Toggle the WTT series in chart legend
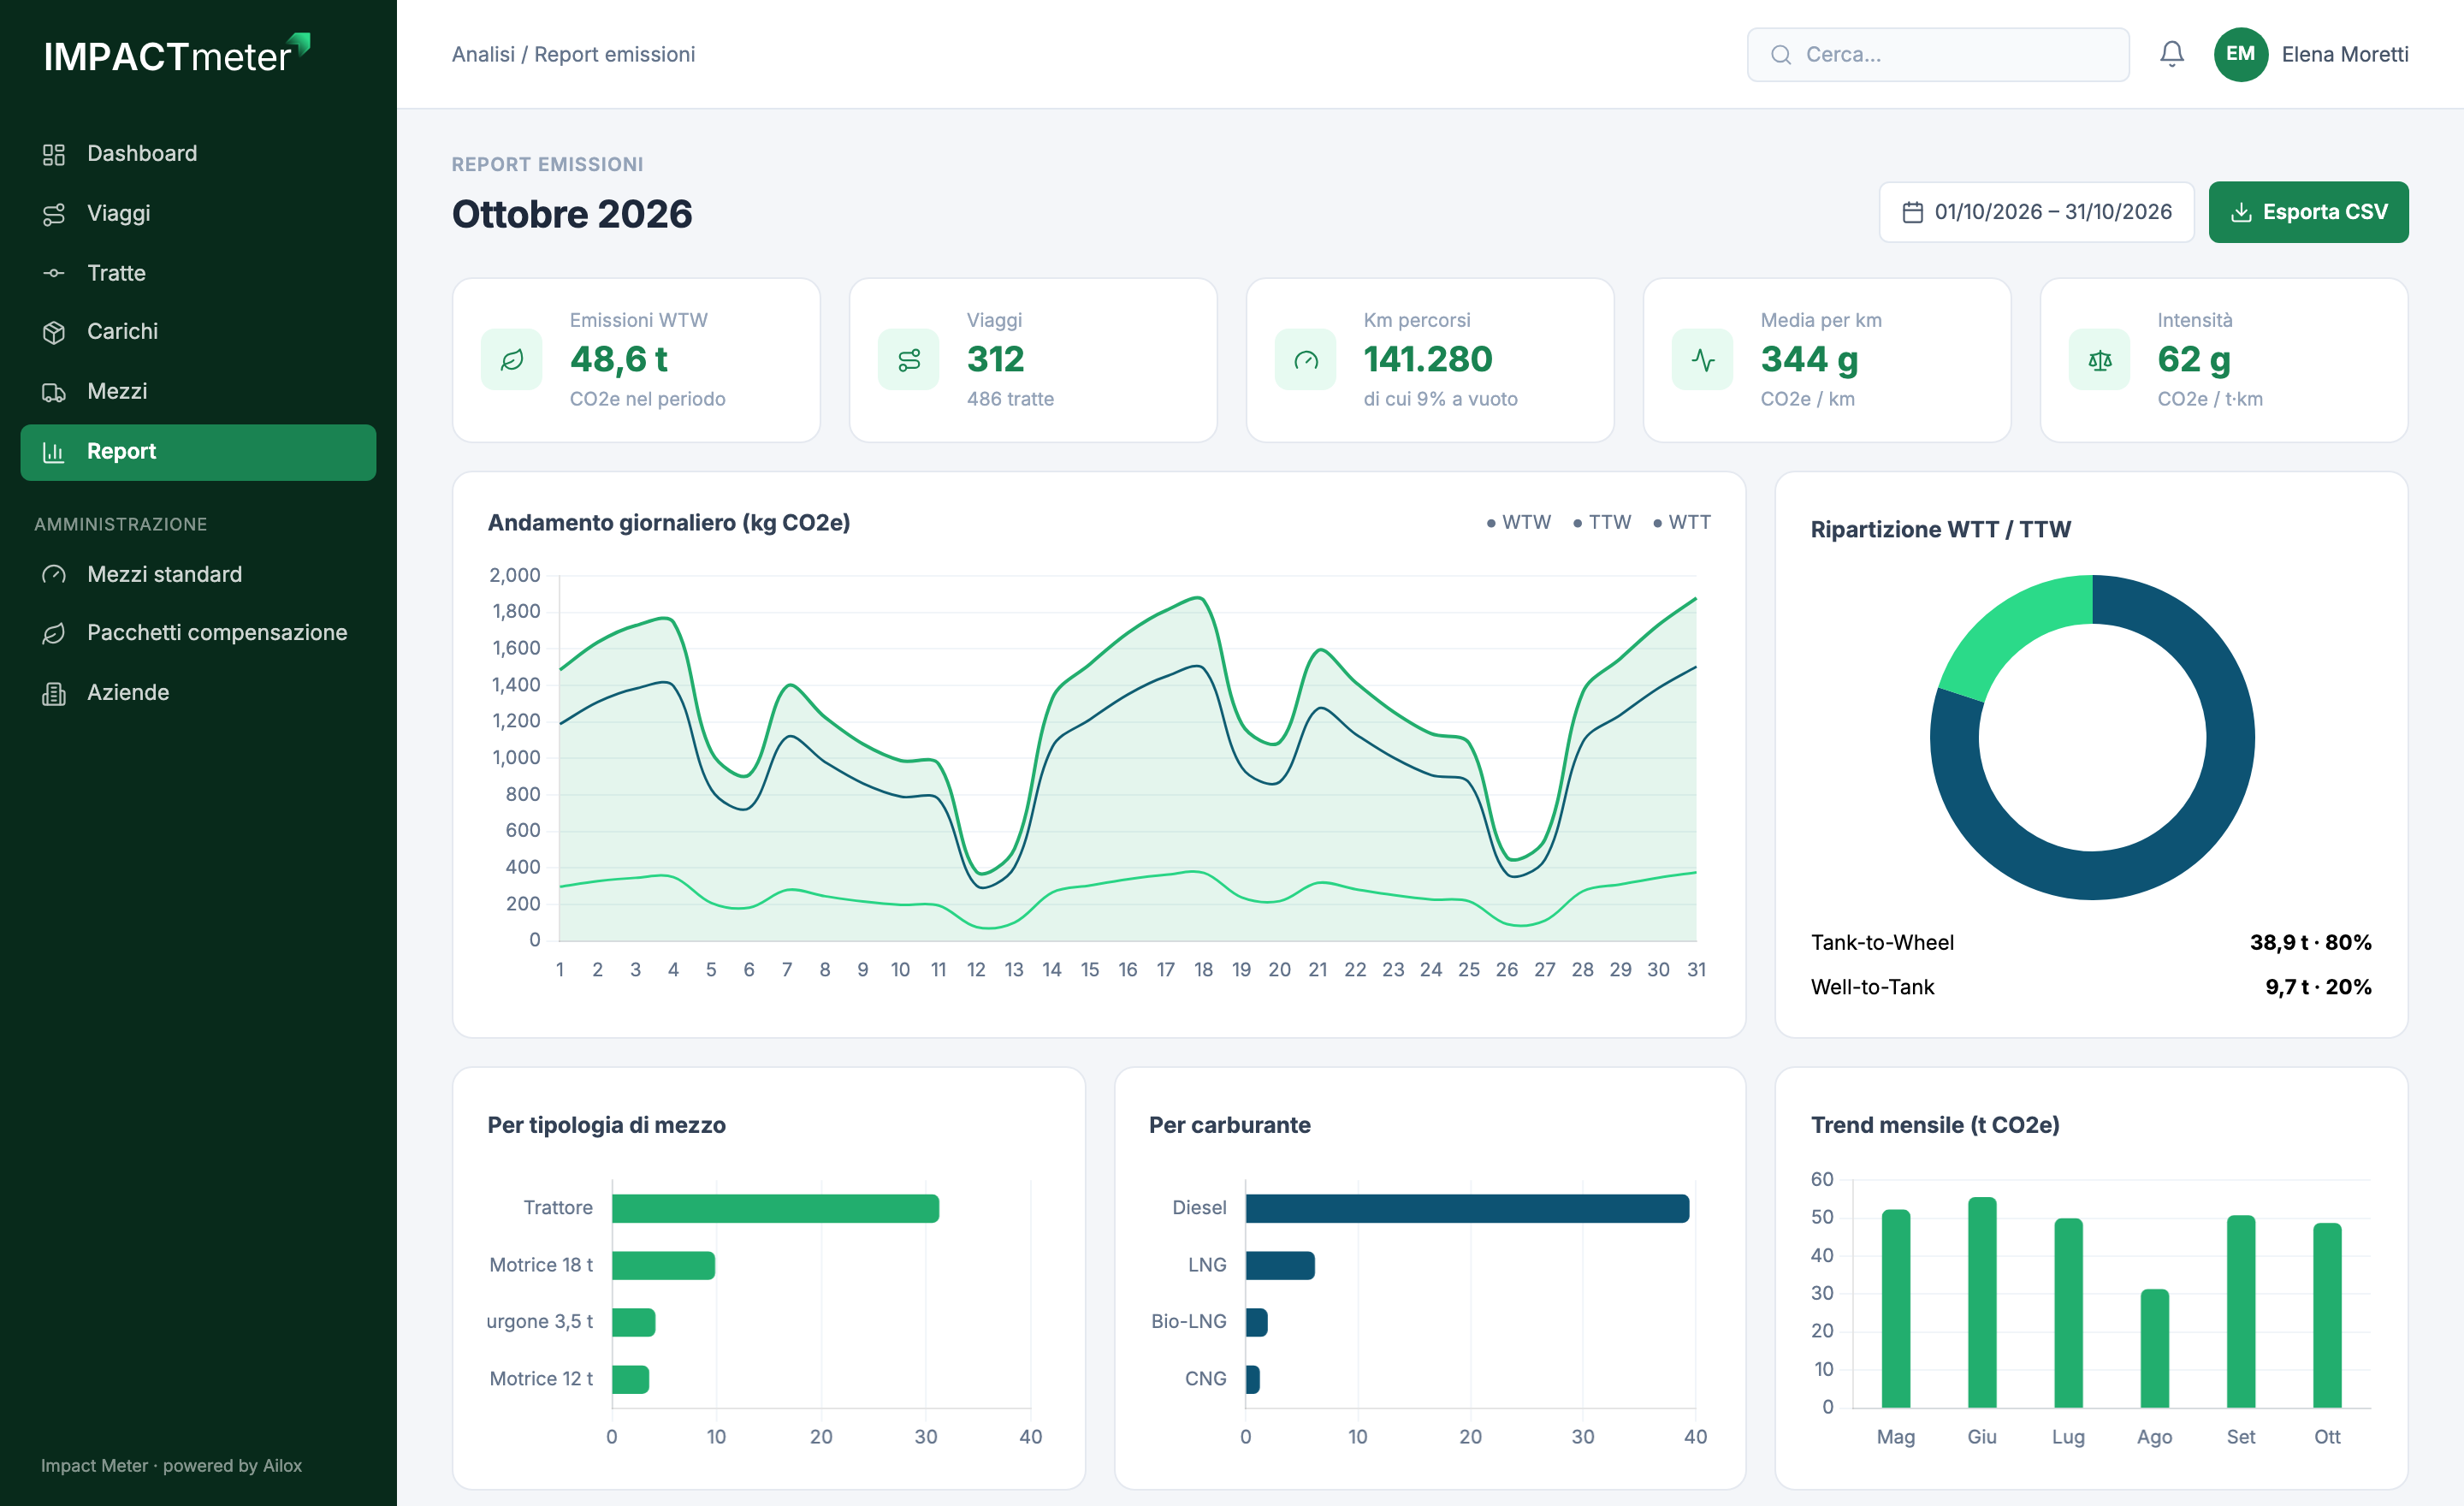The image size is (2464, 1506). pos(1681,522)
